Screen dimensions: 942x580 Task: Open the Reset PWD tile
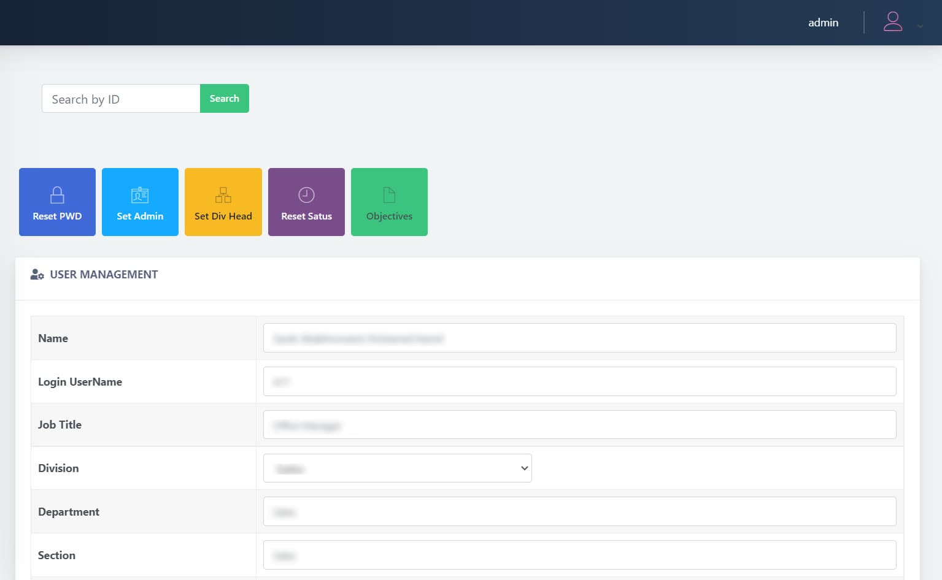click(57, 202)
